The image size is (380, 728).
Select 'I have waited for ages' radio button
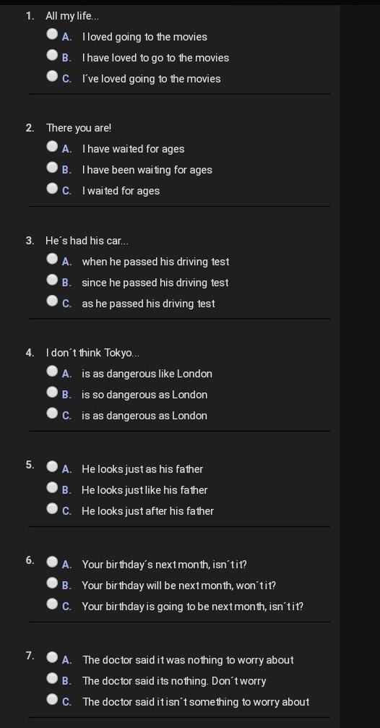pyautogui.click(x=52, y=147)
